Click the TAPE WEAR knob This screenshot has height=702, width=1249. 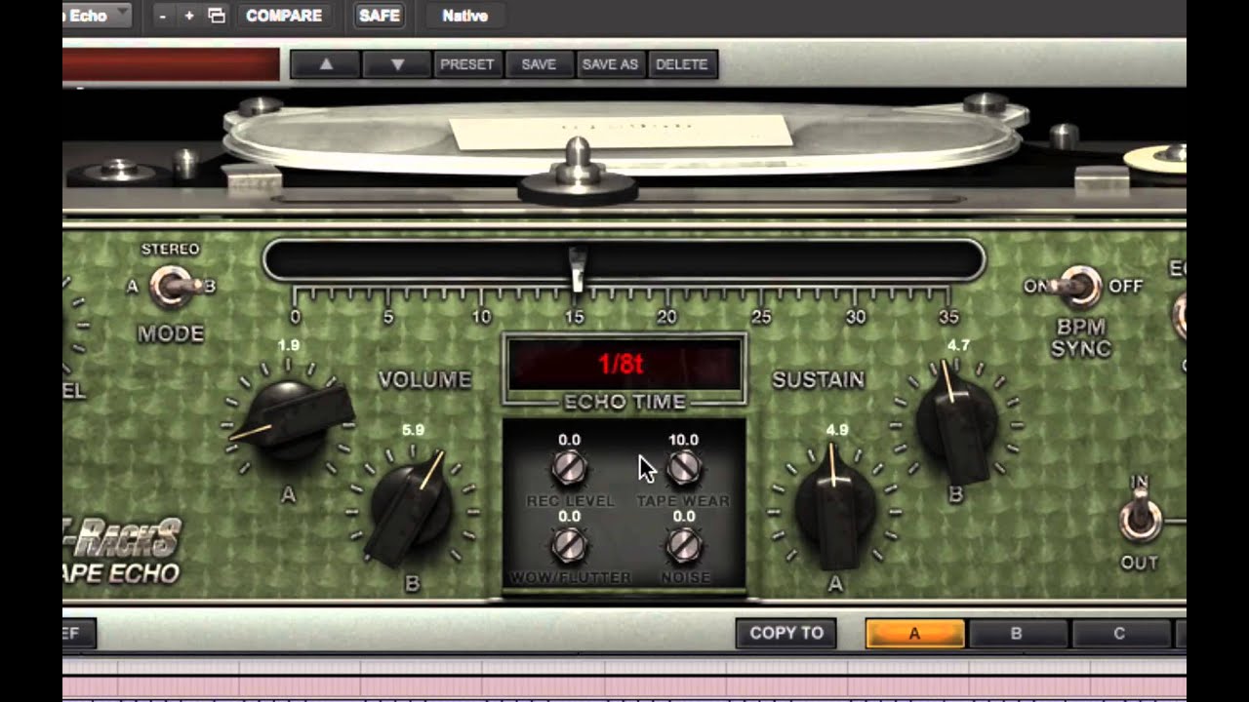(683, 469)
